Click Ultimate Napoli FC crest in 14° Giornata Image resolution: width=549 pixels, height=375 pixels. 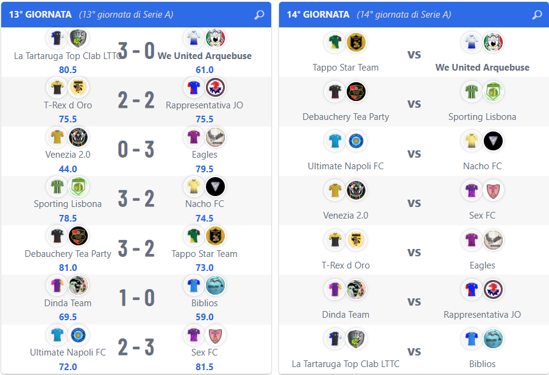click(x=356, y=141)
